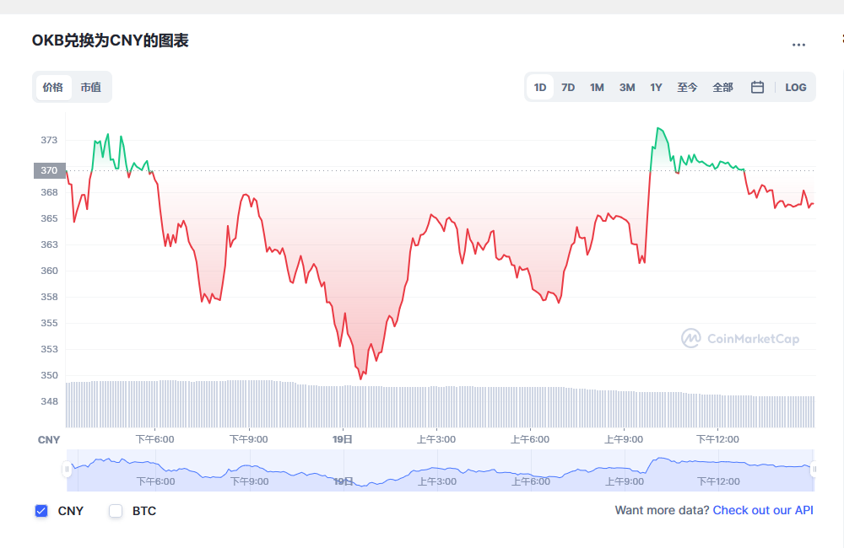Screen dimensions: 844x548
Task: Uncheck the CNY currency checkbox
Action: click(41, 511)
